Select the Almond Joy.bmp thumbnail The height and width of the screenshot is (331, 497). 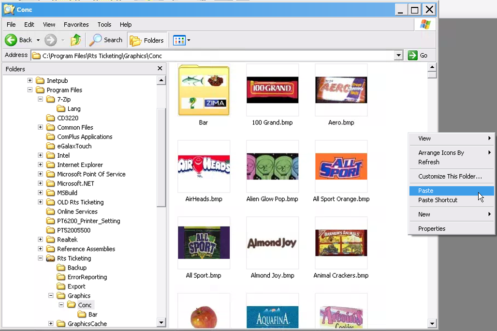(272, 243)
